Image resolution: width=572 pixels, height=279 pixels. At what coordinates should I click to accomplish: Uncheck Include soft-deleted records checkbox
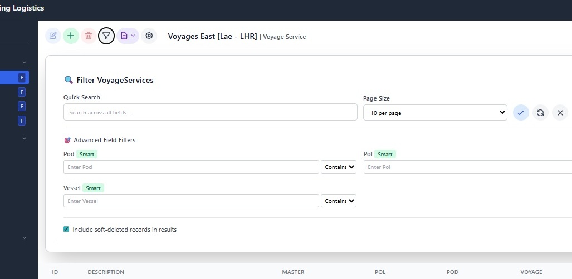pyautogui.click(x=66, y=229)
